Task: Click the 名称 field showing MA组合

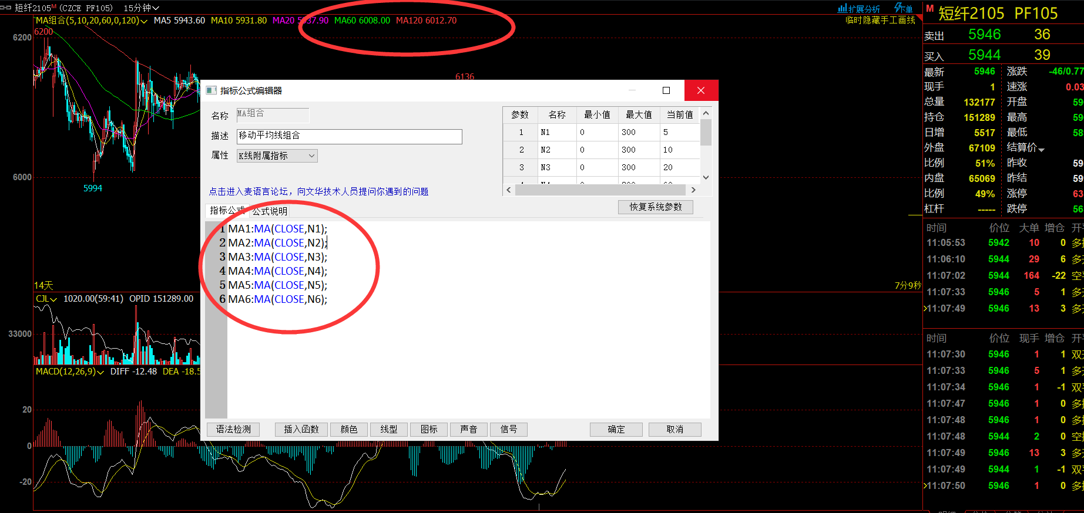Action: pos(273,115)
